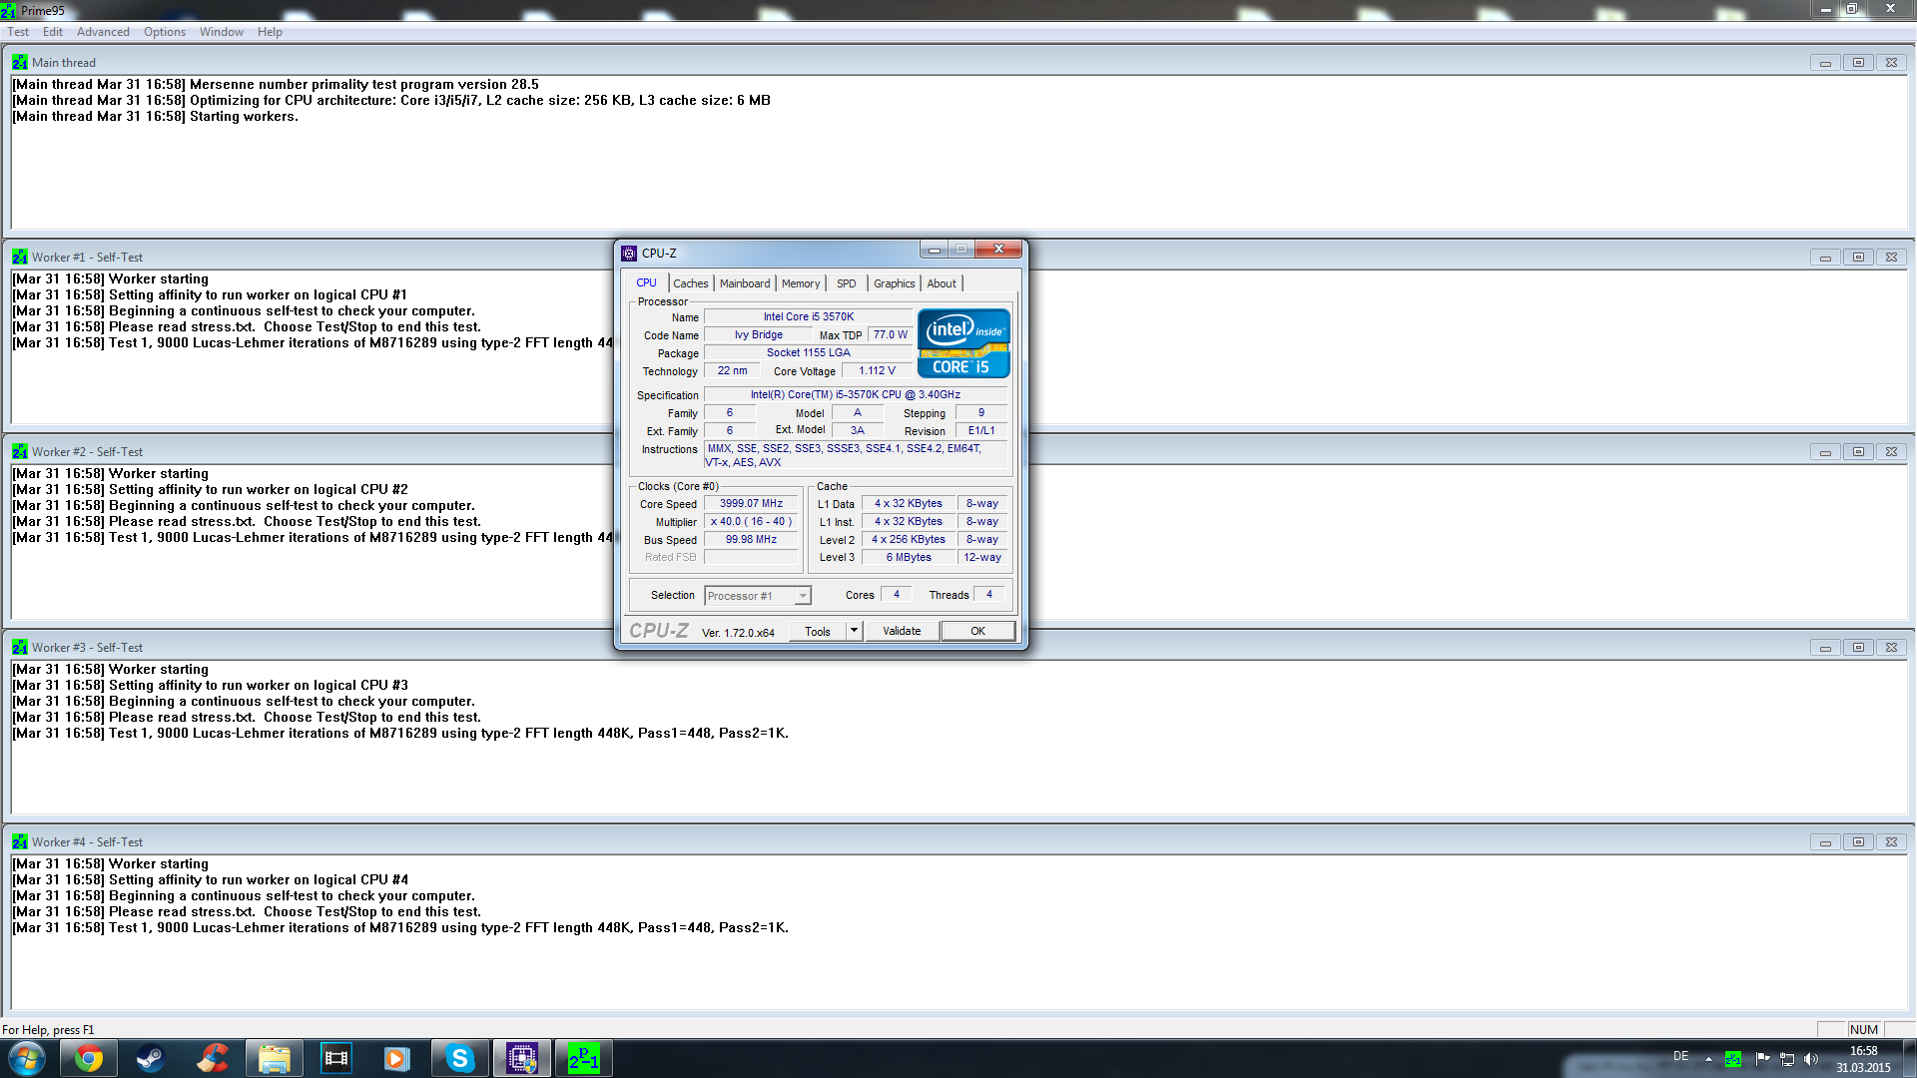This screenshot has width=1917, height=1078.
Task: Click the Prime95 tray icon in system tray
Action: pyautogui.click(x=1733, y=1059)
